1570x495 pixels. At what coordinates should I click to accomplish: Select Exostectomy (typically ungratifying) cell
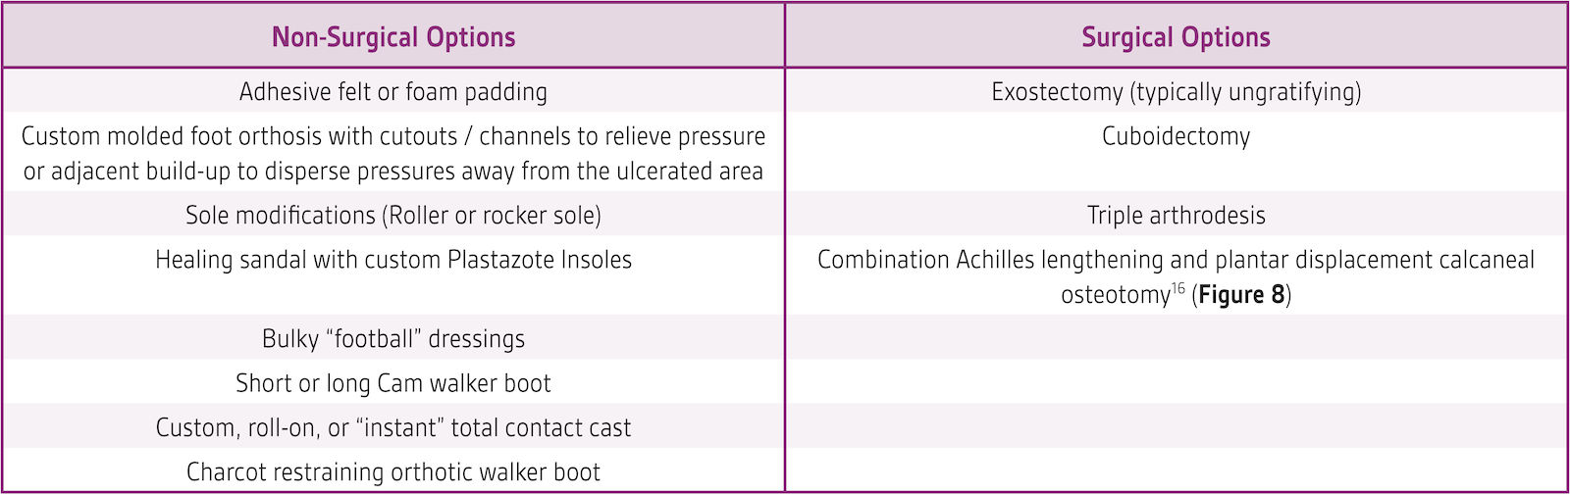click(1177, 92)
